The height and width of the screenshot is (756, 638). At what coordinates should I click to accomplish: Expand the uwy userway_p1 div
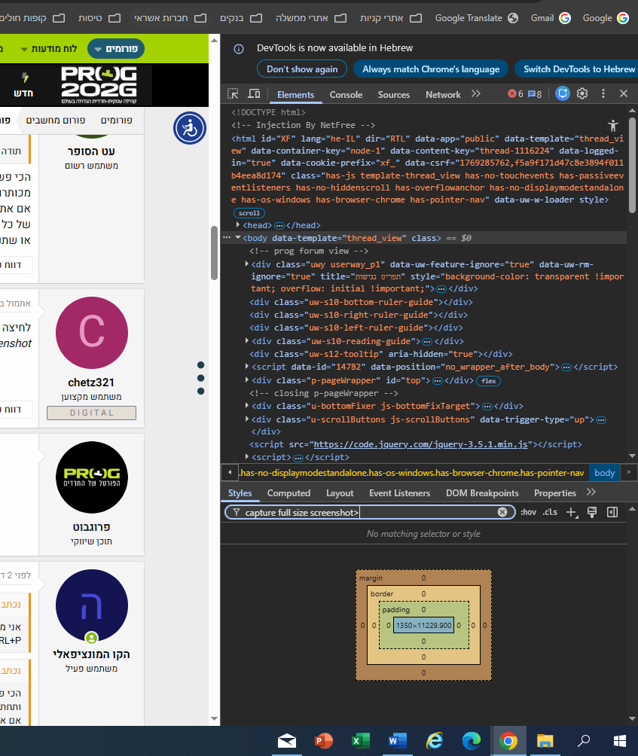point(246,264)
